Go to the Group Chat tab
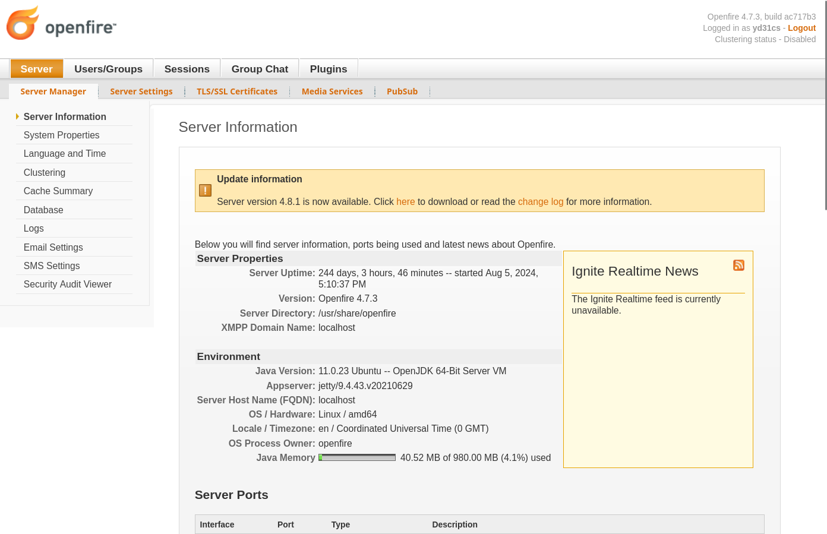 [260, 69]
